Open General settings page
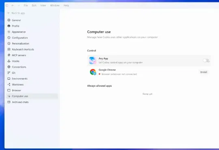This screenshot has height=150, width=219. [32, 20]
